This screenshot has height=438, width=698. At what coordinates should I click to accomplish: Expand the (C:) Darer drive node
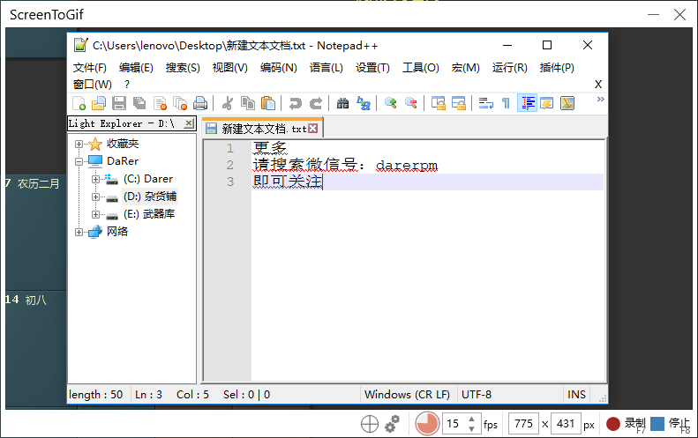95,179
